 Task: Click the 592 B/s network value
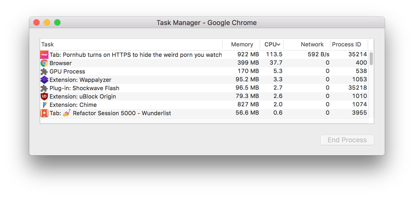click(x=318, y=55)
